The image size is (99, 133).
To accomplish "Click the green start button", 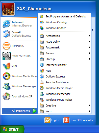I will pyautogui.click(x=12, y=129).
